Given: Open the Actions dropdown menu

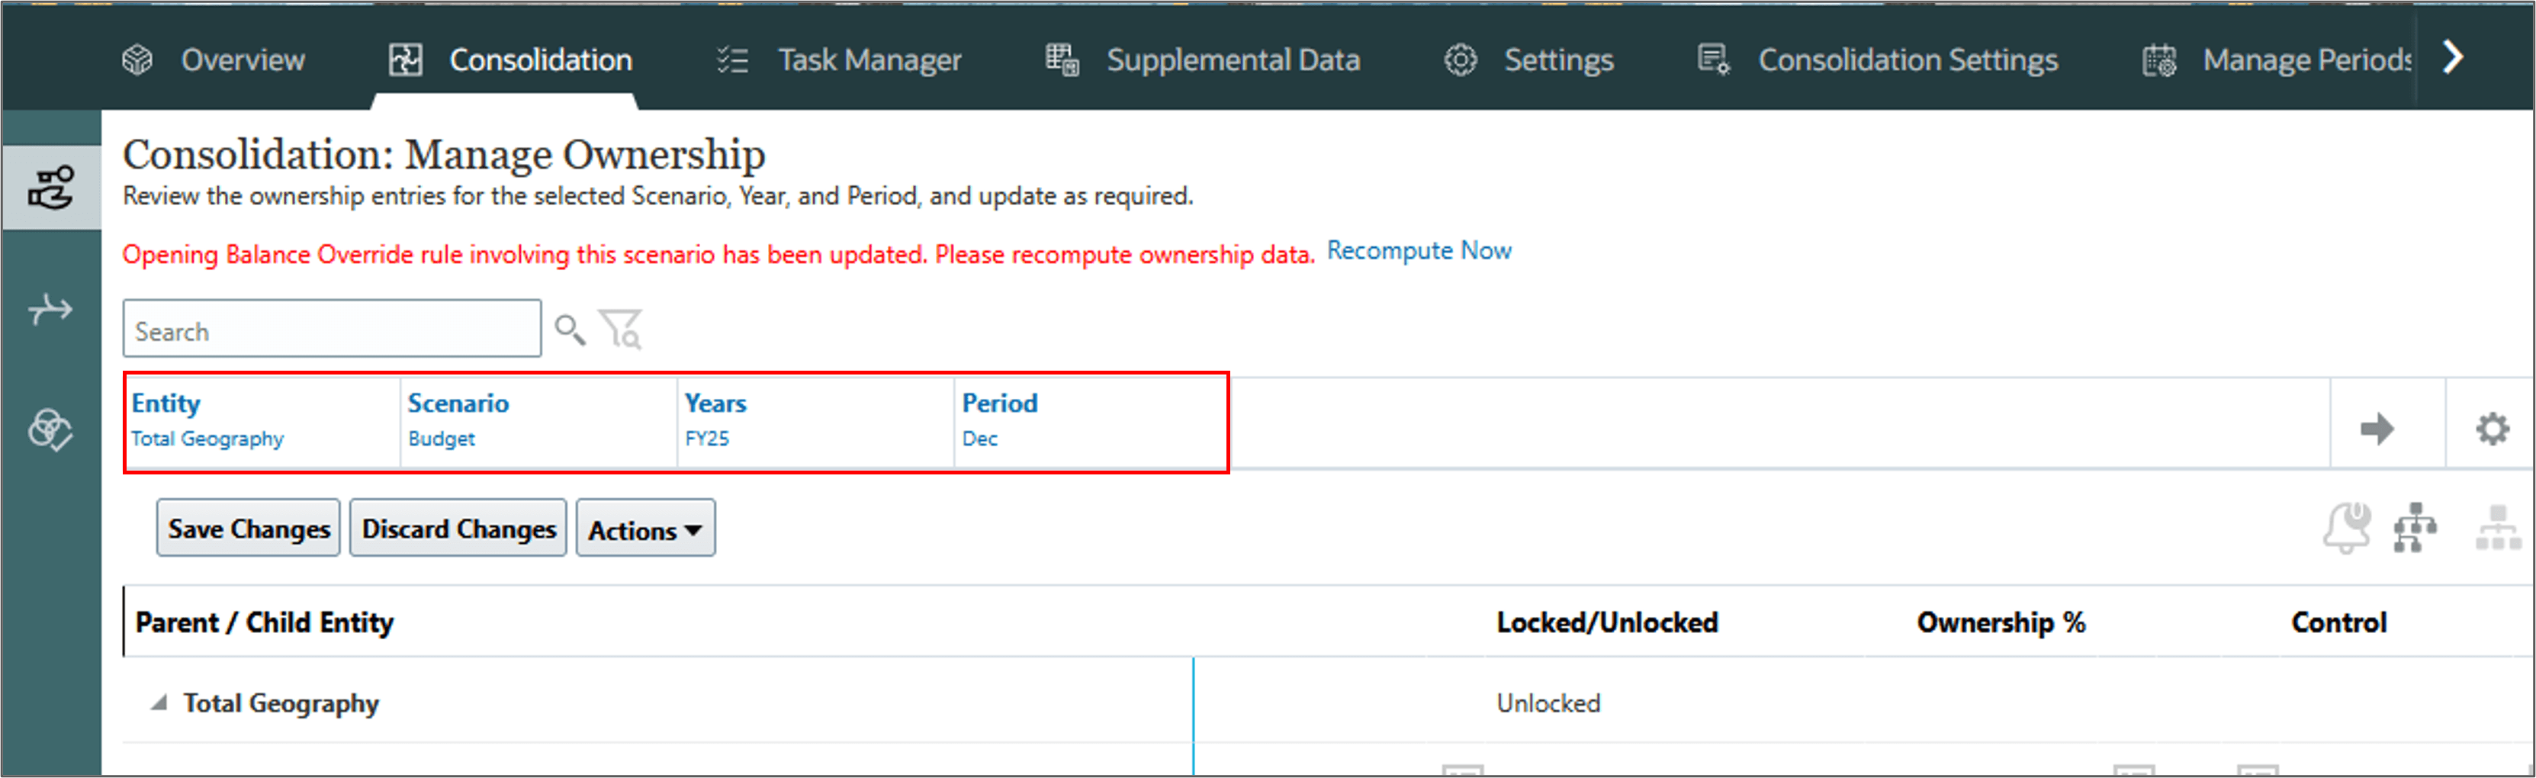Looking at the screenshot, I should (x=644, y=529).
